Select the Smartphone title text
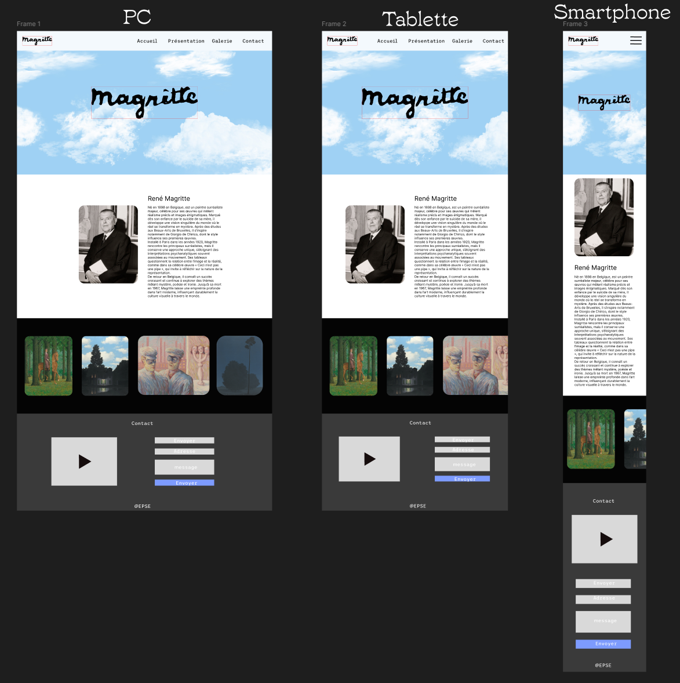Viewport: 680px width, 683px height. tap(612, 12)
